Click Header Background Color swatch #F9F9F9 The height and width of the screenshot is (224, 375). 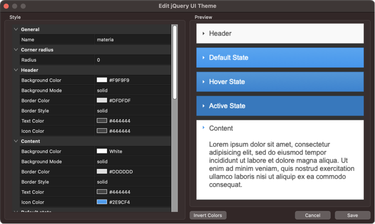102,80
